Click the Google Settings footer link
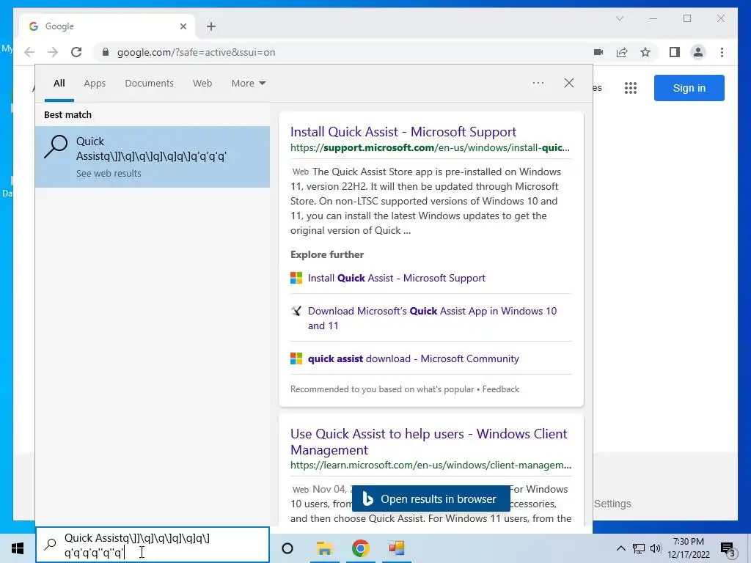The height and width of the screenshot is (563, 751). tap(612, 504)
